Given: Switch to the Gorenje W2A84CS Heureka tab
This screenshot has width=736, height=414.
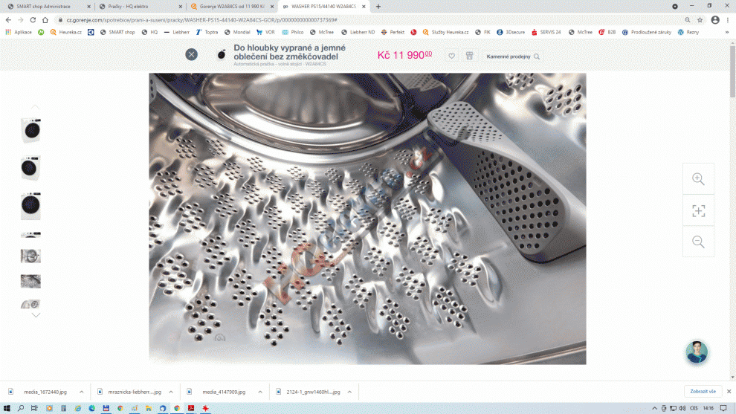Looking at the screenshot, I should click(232, 7).
